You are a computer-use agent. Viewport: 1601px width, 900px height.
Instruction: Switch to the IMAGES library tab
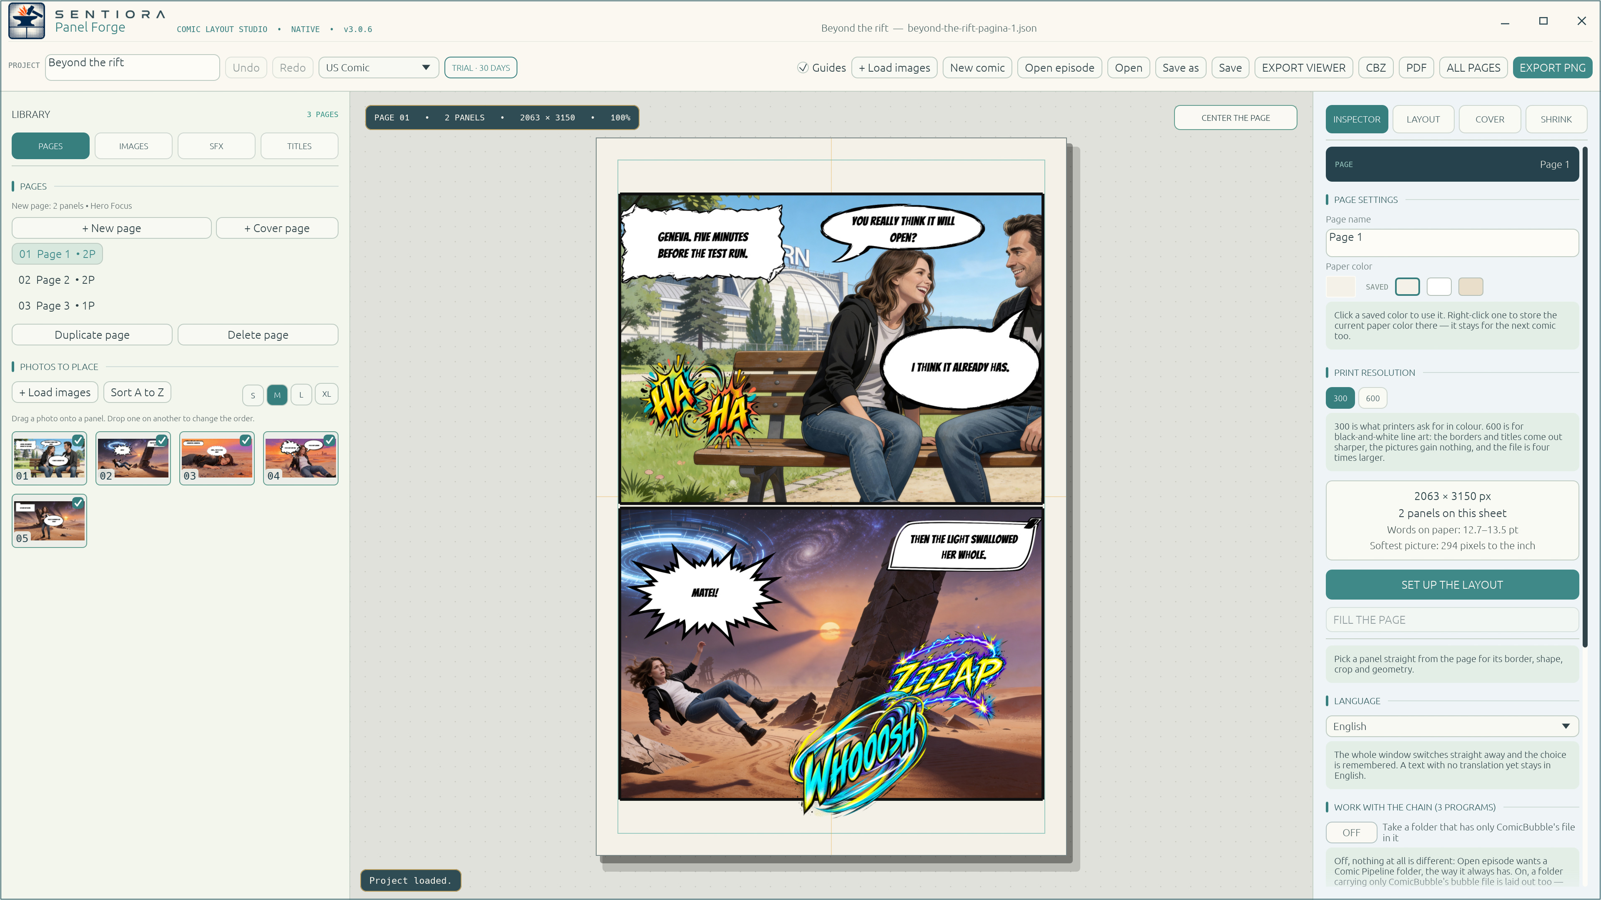[133, 146]
